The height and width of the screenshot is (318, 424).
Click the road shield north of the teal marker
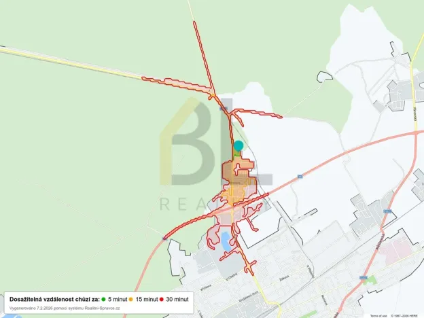point(224,109)
